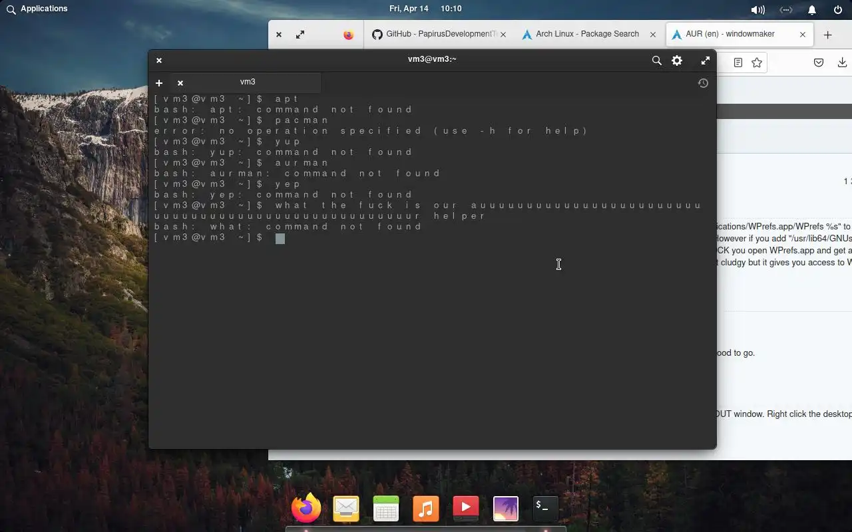The height and width of the screenshot is (532, 852).
Task: Click terminal line 'error: no operation specified'
Action: [371, 131]
